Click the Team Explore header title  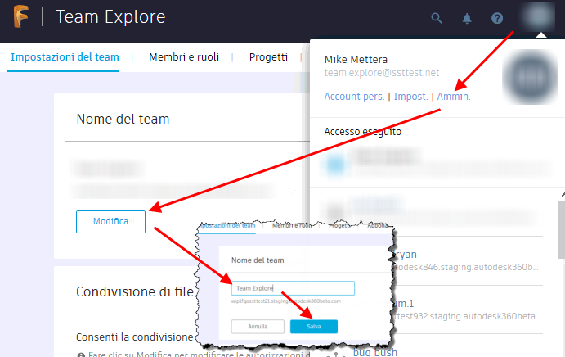110,17
